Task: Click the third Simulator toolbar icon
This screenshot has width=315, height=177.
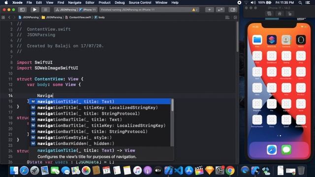Action: [x=290, y=14]
